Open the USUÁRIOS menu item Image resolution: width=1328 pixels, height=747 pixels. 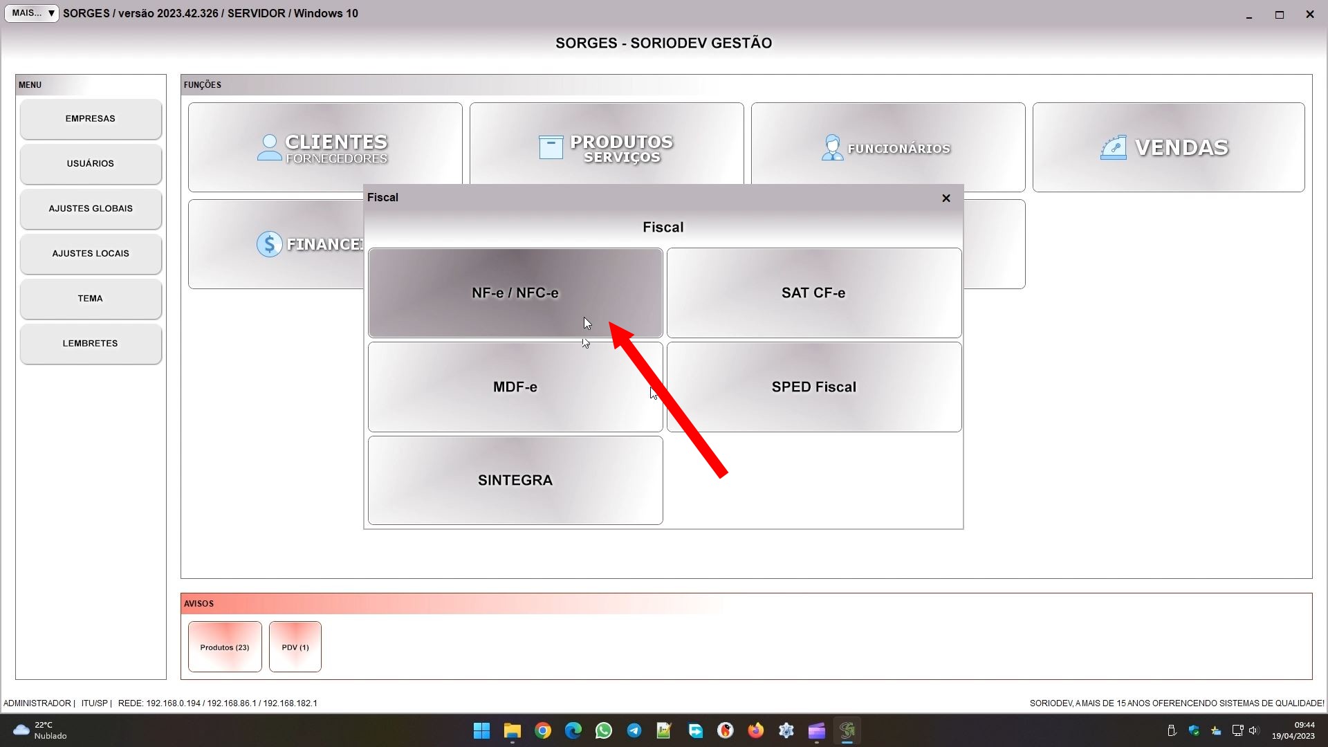pos(91,164)
